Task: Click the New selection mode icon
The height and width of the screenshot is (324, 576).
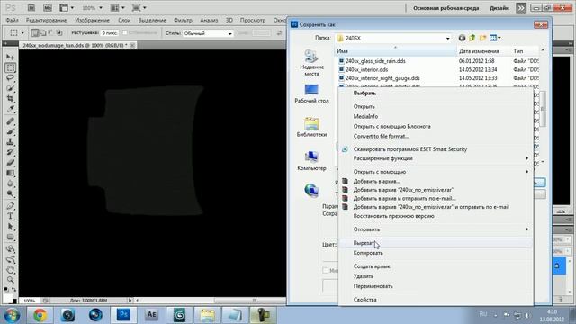Action: 35,33
